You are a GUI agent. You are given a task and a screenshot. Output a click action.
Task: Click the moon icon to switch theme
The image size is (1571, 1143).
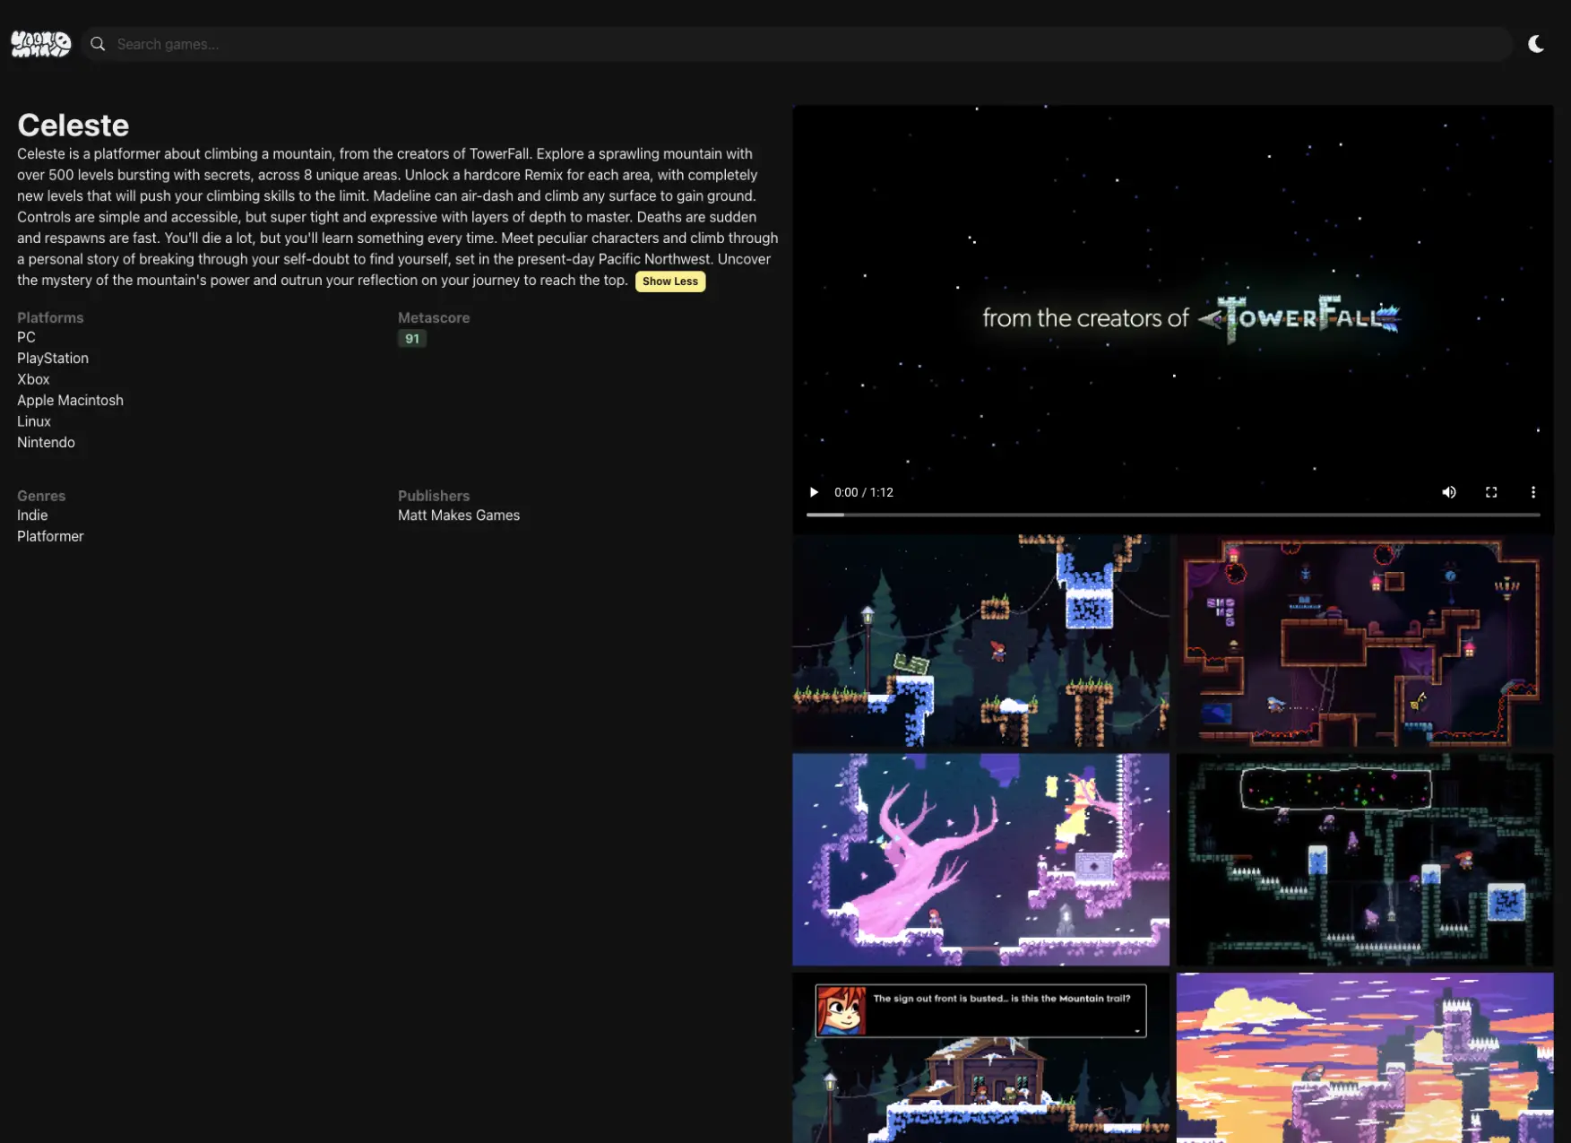[1538, 43]
